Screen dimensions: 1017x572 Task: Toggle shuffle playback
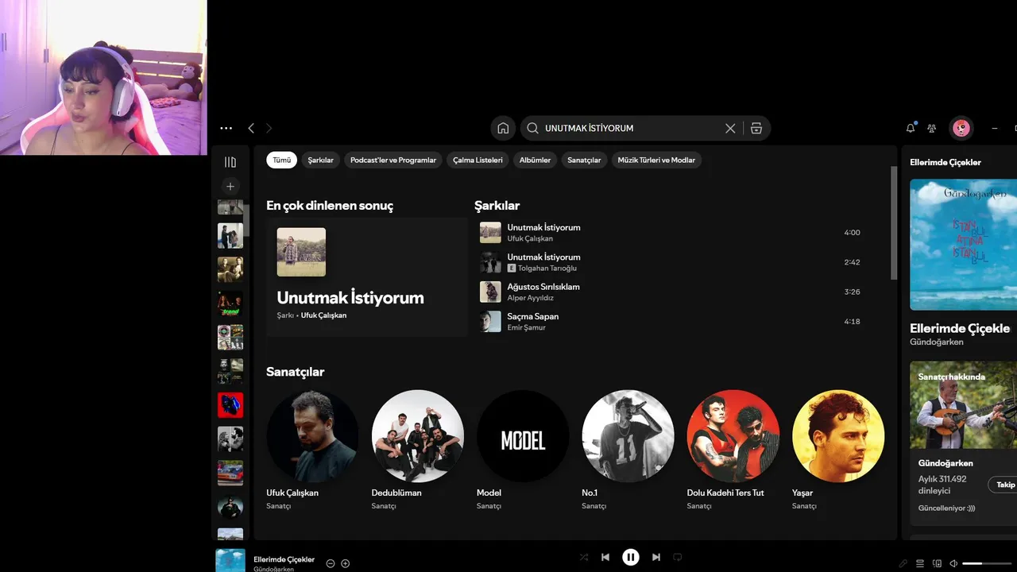coord(584,557)
